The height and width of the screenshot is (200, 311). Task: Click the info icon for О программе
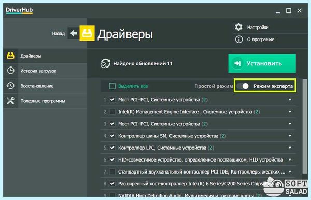coord(239,39)
